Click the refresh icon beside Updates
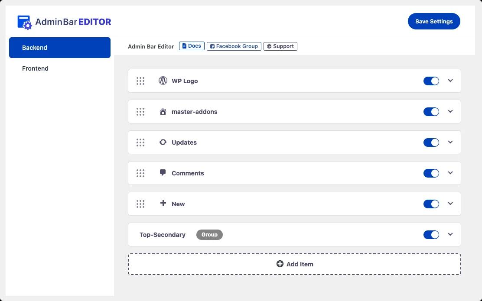Viewport: 482px width, 301px height. [163, 142]
